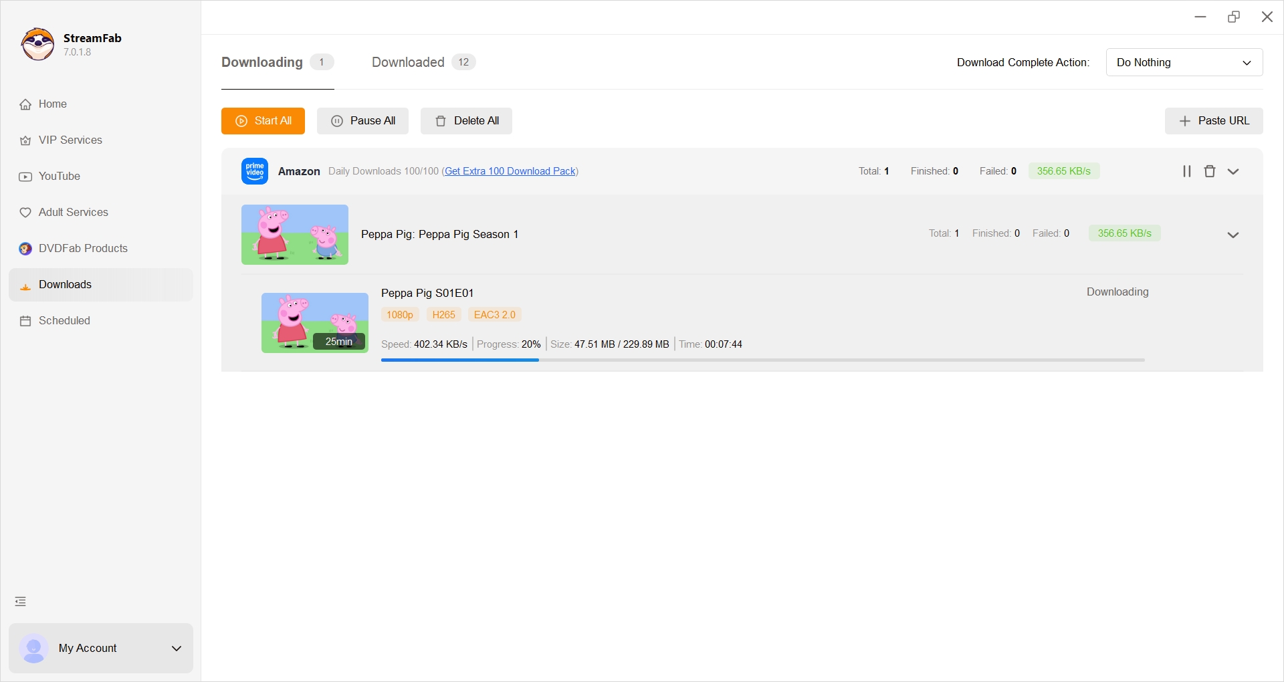Screen dimensions: 1284x682
Task: Click the StreamFab sloth logo
Action: [x=37, y=44]
